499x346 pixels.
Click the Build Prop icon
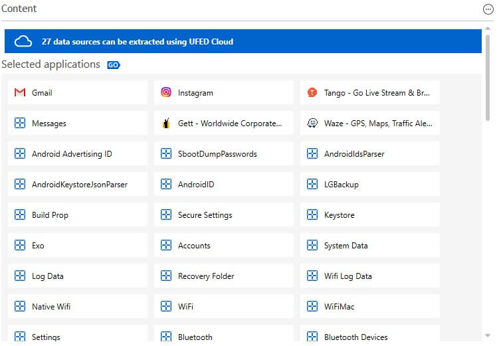[x=20, y=215]
